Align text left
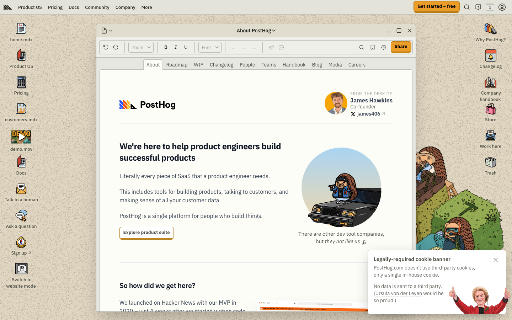The image size is (512, 320). (234, 47)
